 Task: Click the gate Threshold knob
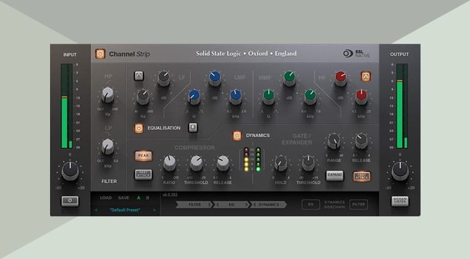[x=308, y=163]
